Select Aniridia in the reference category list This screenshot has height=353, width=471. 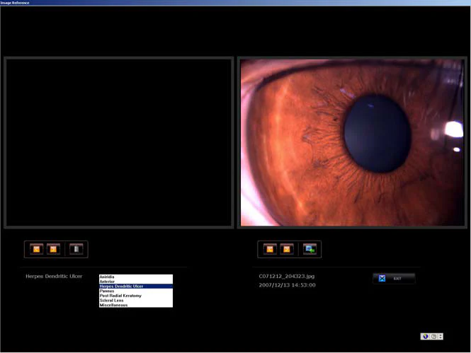135,277
